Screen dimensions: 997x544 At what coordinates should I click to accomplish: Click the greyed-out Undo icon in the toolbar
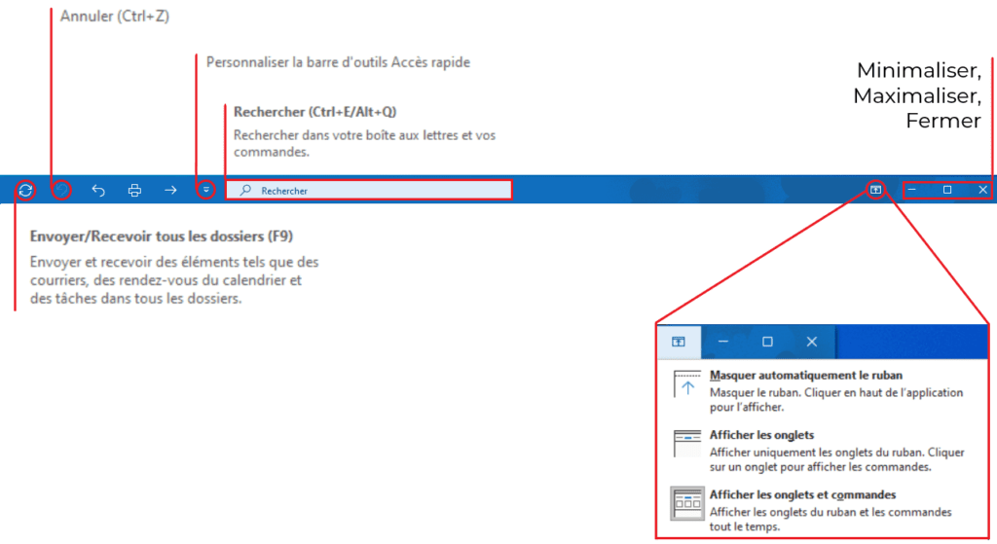pos(61,191)
